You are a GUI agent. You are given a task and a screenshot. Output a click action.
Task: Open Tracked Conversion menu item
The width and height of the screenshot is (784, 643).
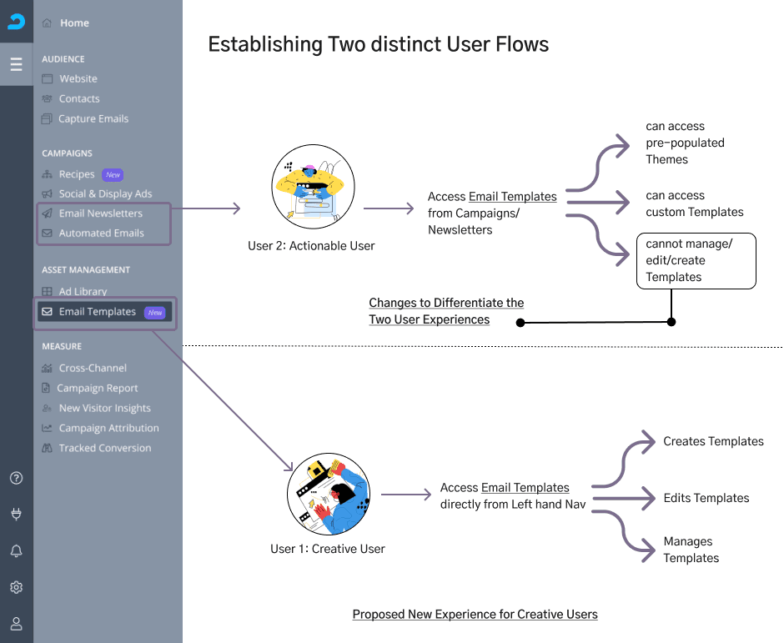click(104, 448)
